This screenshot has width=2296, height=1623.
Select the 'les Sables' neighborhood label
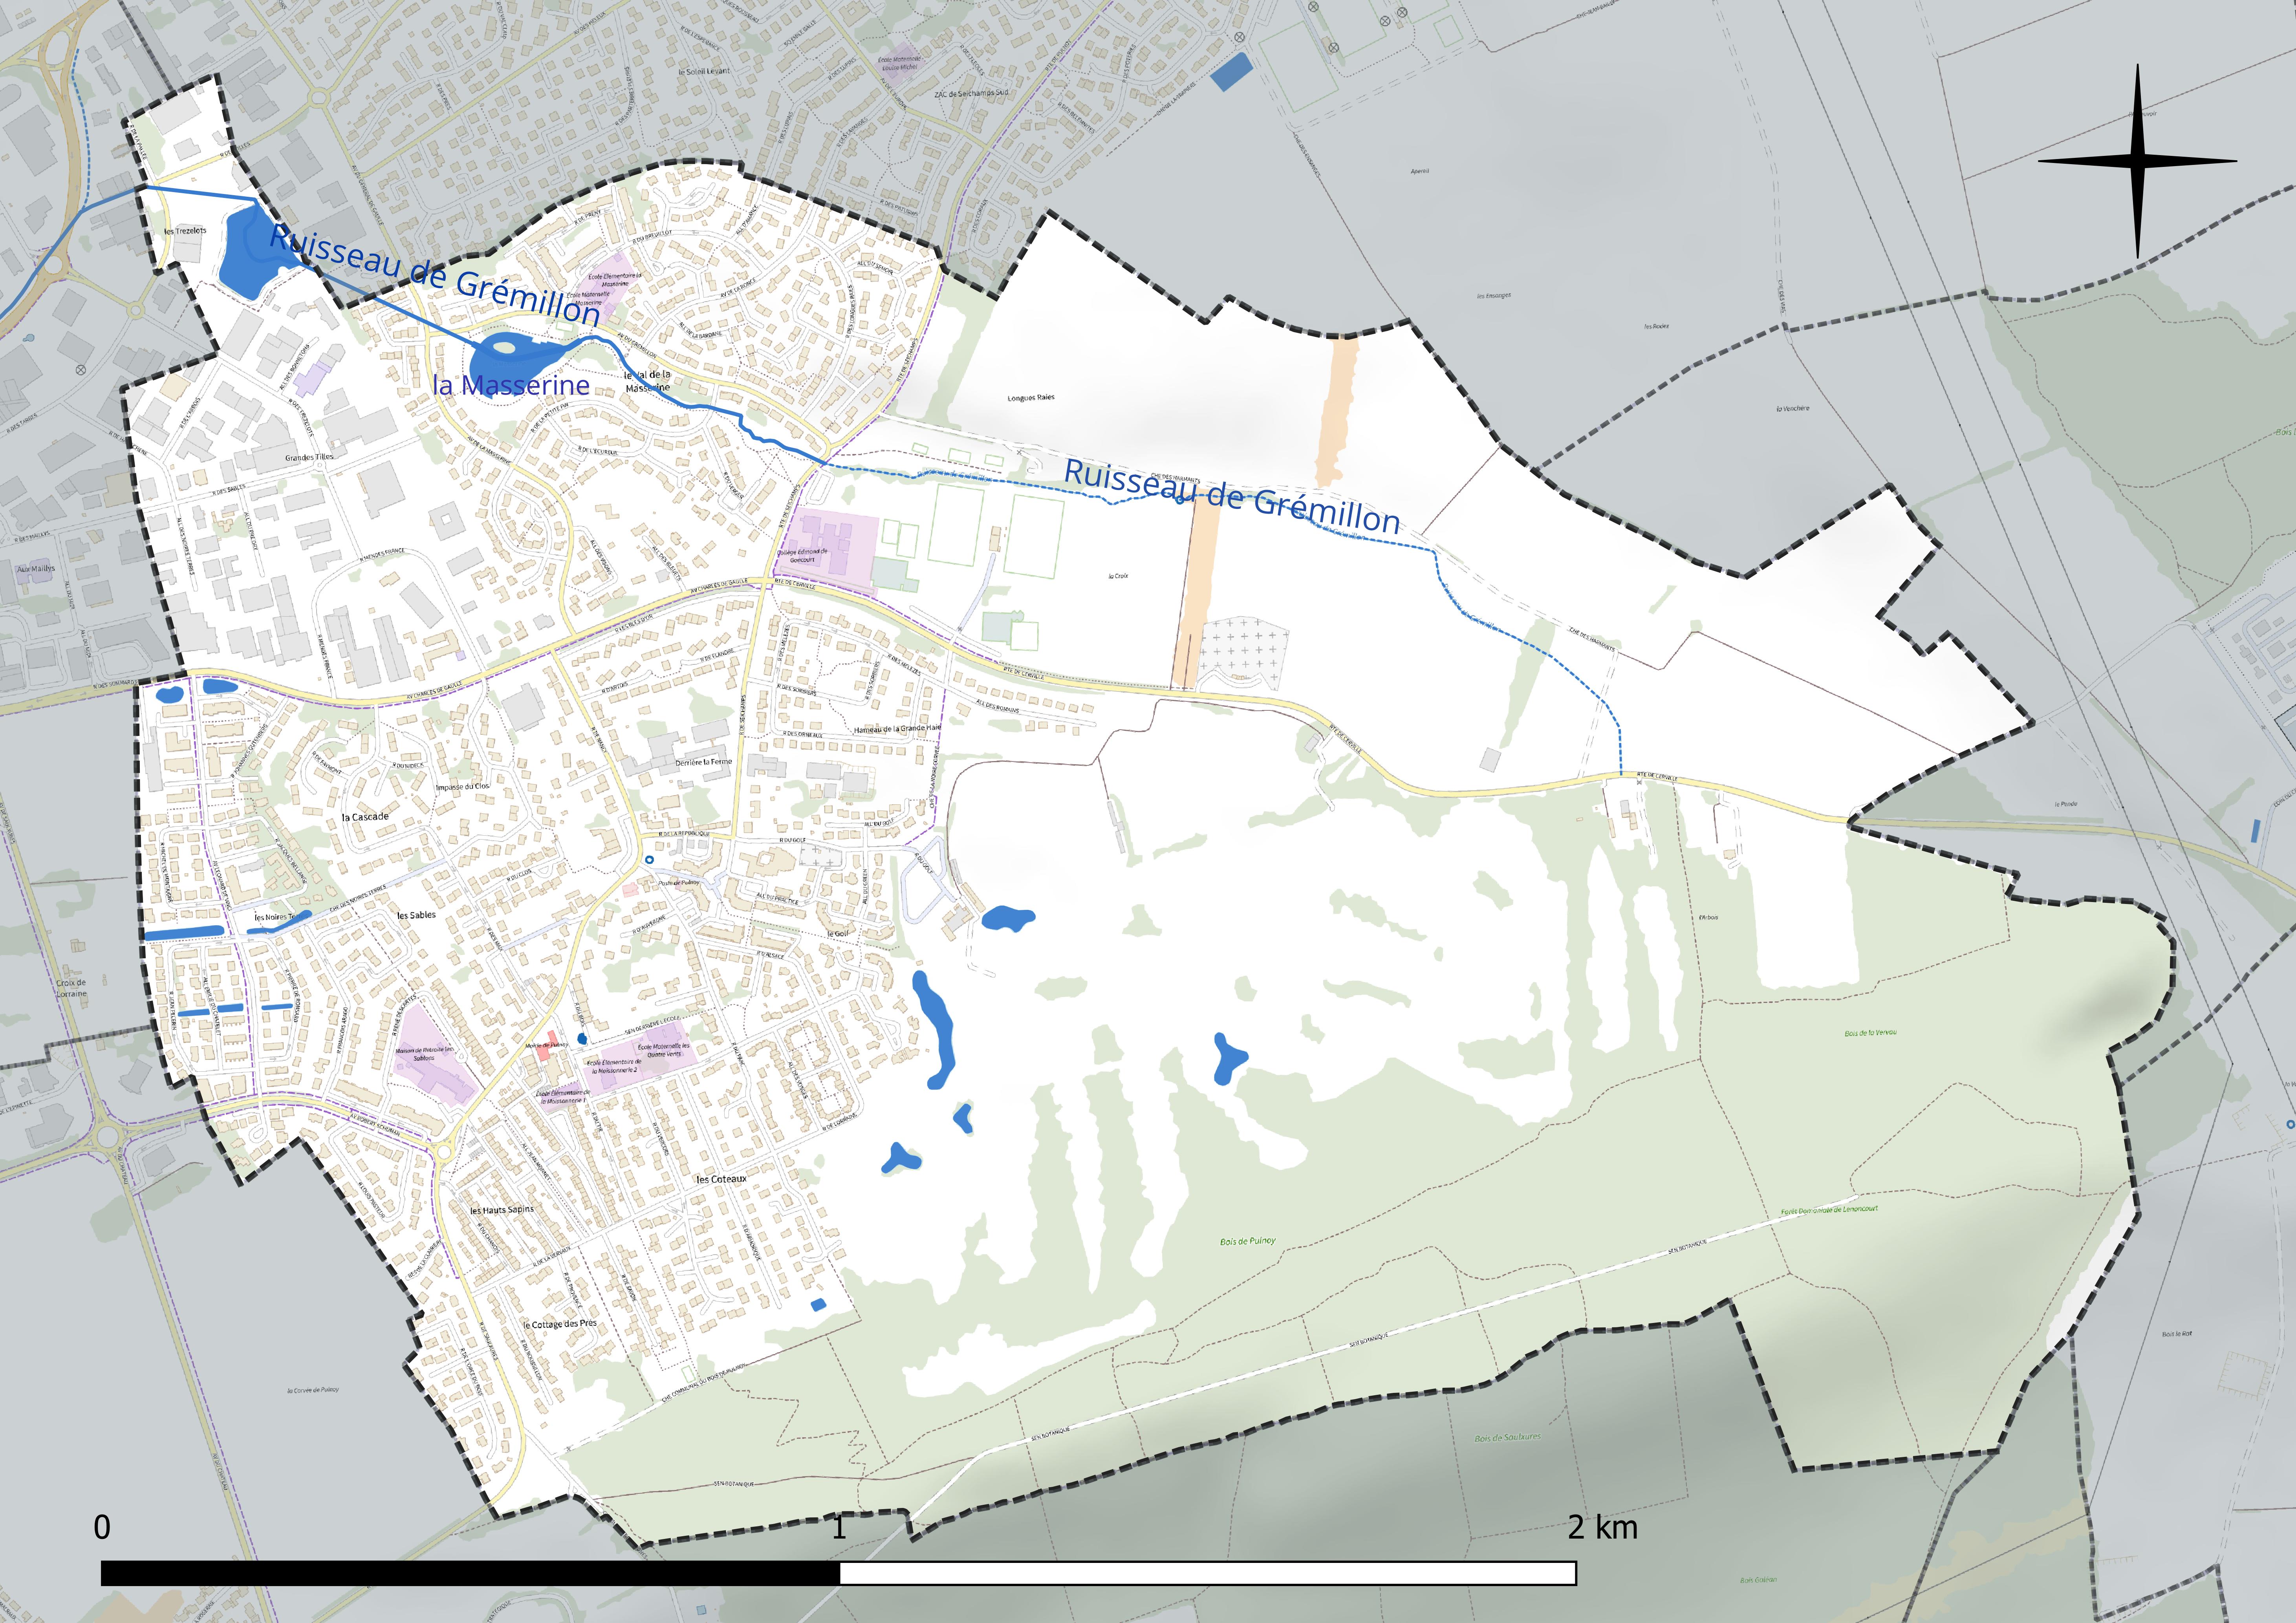coord(416,915)
